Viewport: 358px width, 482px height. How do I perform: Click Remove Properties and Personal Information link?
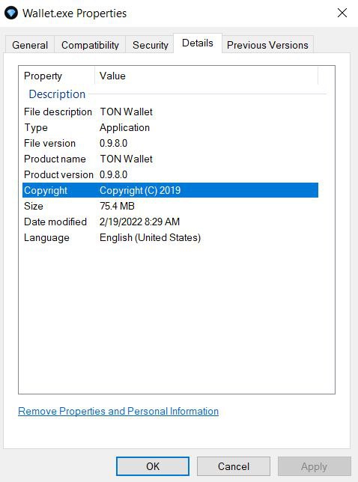point(118,411)
